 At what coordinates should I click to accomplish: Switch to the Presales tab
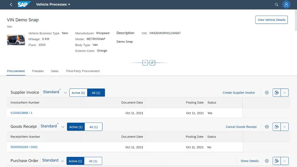[38, 71]
